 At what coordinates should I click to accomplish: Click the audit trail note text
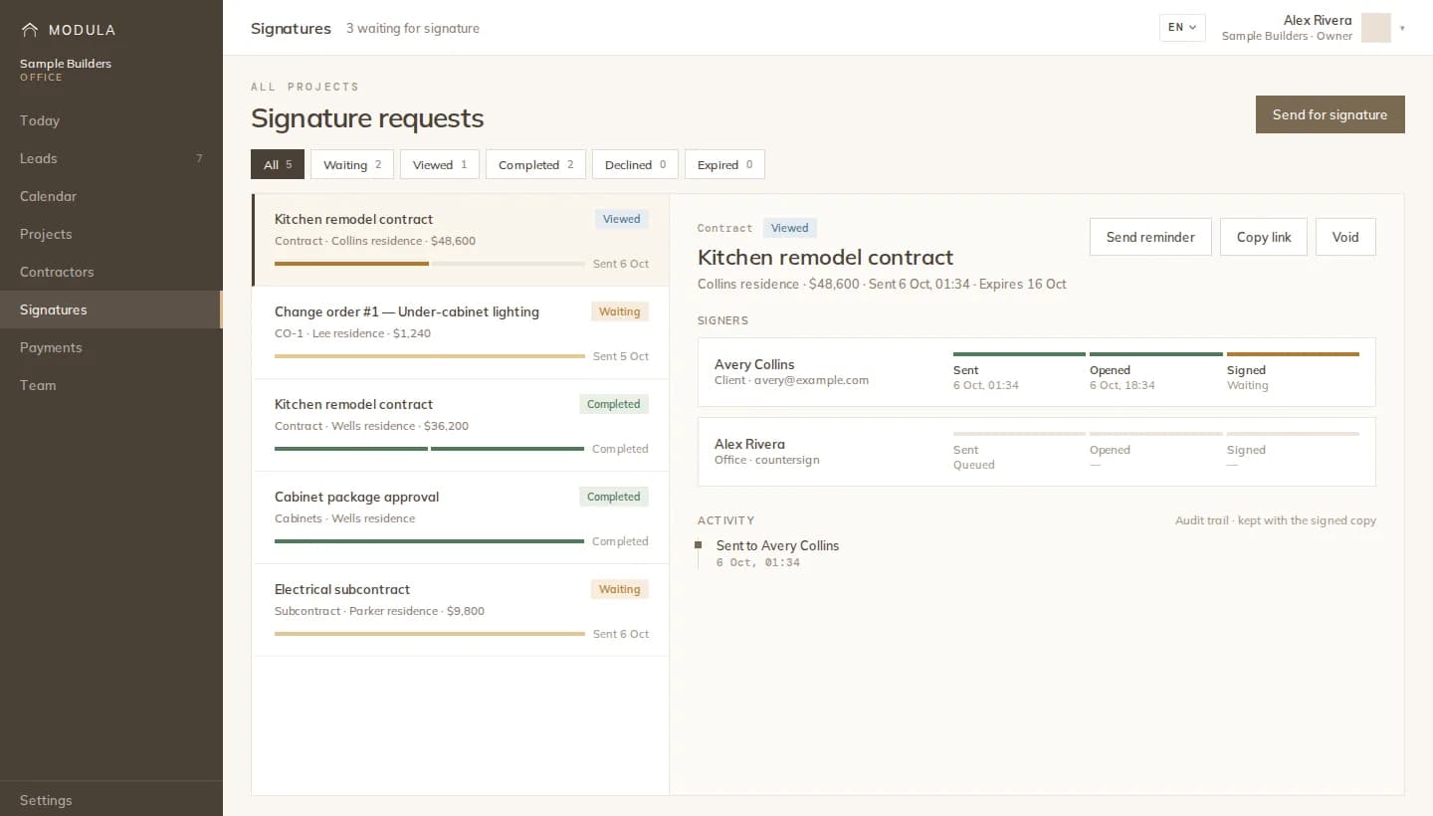(x=1276, y=520)
